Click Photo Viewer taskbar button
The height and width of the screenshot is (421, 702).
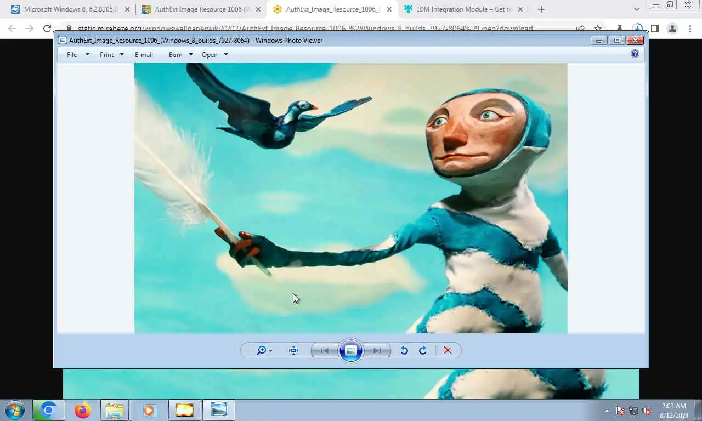pyautogui.click(x=219, y=410)
